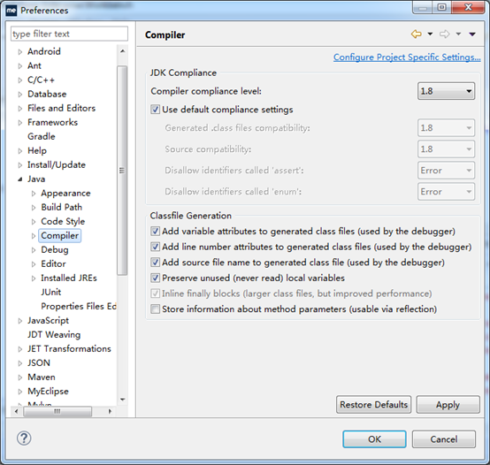Screen dimensions: 490x465
Task: Open the back history dropdown arrow
Action: pos(430,34)
